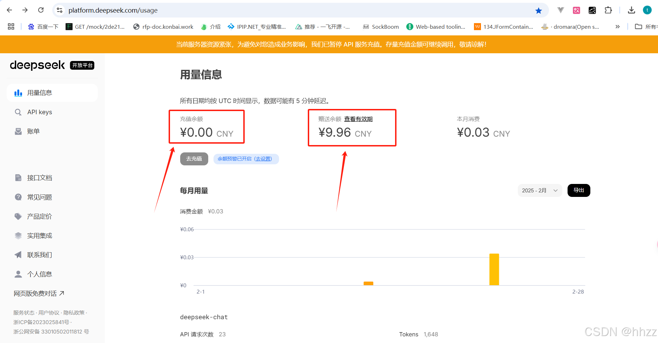Open the browser downloads icon
The image size is (658, 343).
(631, 10)
